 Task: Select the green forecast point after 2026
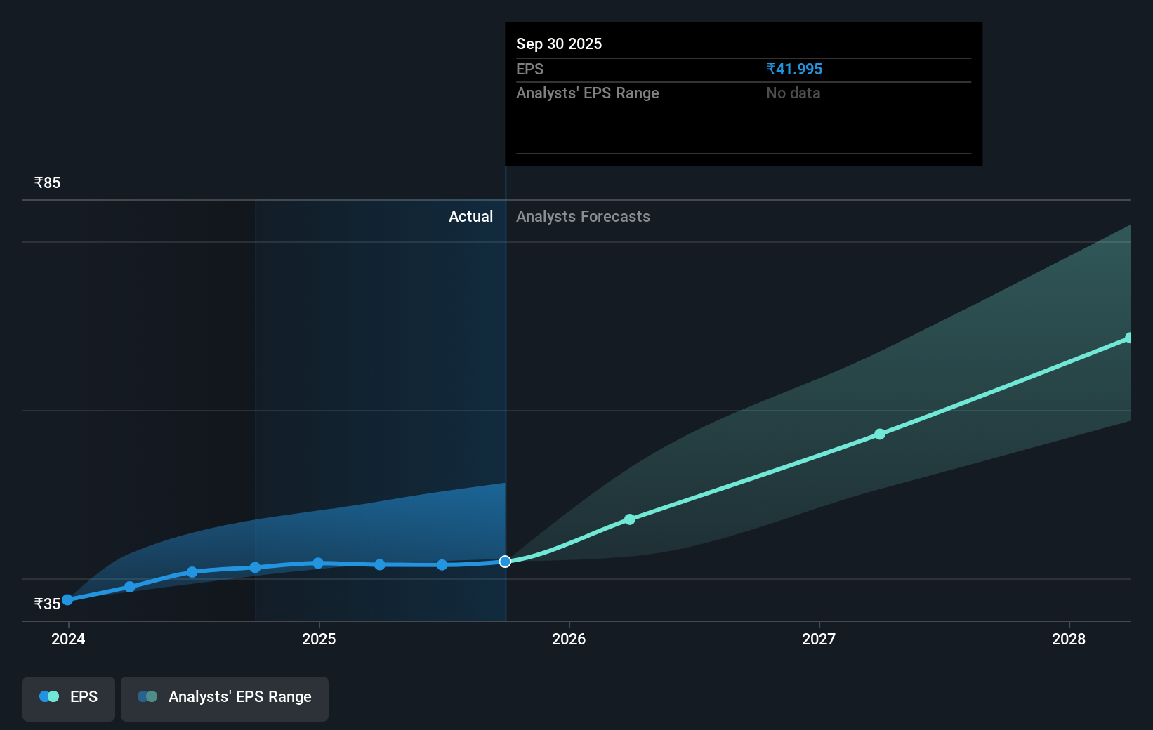[630, 519]
